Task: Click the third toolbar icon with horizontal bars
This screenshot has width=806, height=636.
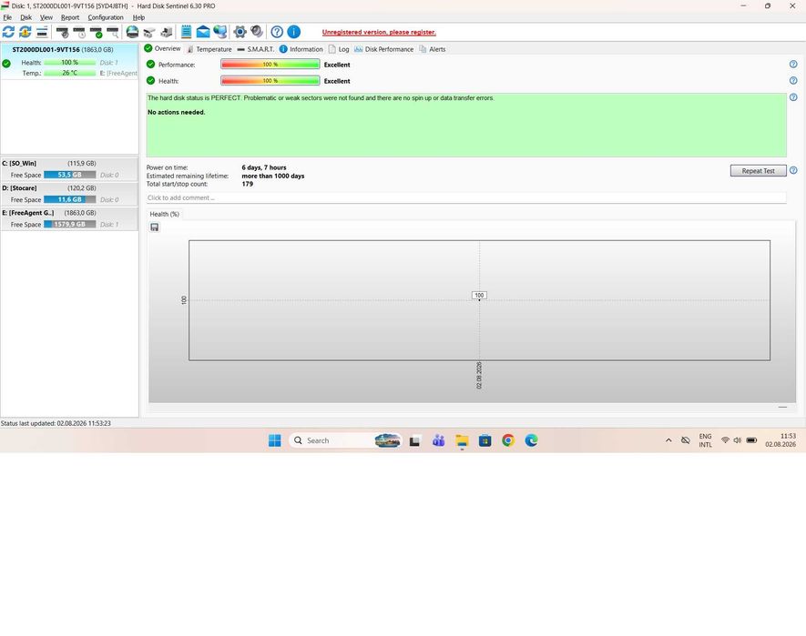Action: point(42,32)
